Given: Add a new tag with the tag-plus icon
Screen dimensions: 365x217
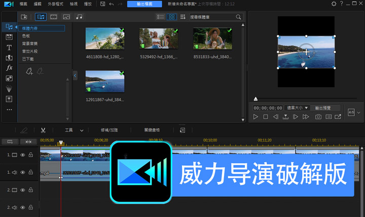Looking at the screenshot, I should tap(29, 71).
